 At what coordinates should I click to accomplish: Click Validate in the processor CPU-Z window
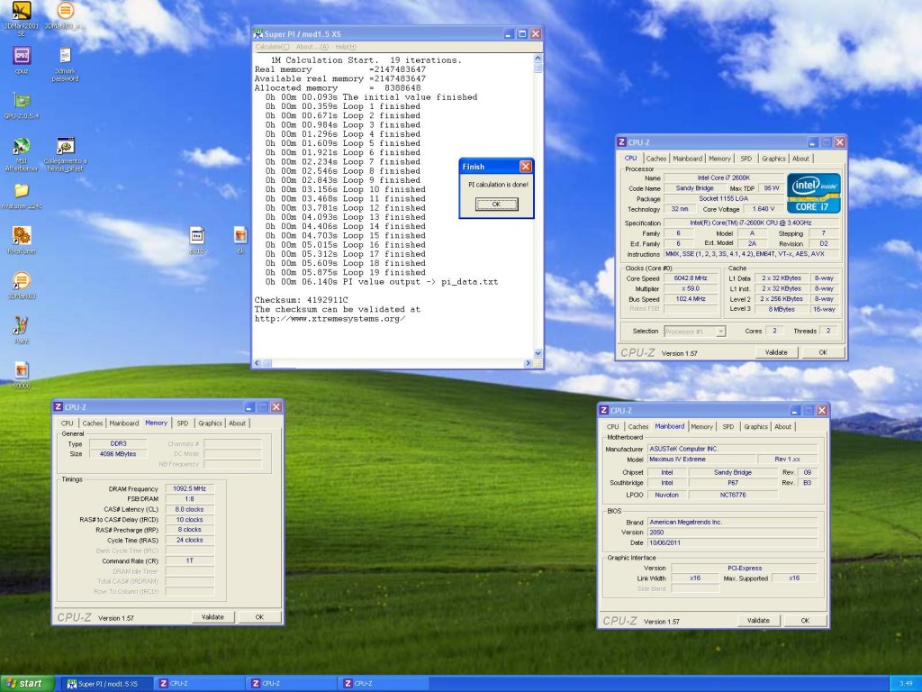[776, 352]
